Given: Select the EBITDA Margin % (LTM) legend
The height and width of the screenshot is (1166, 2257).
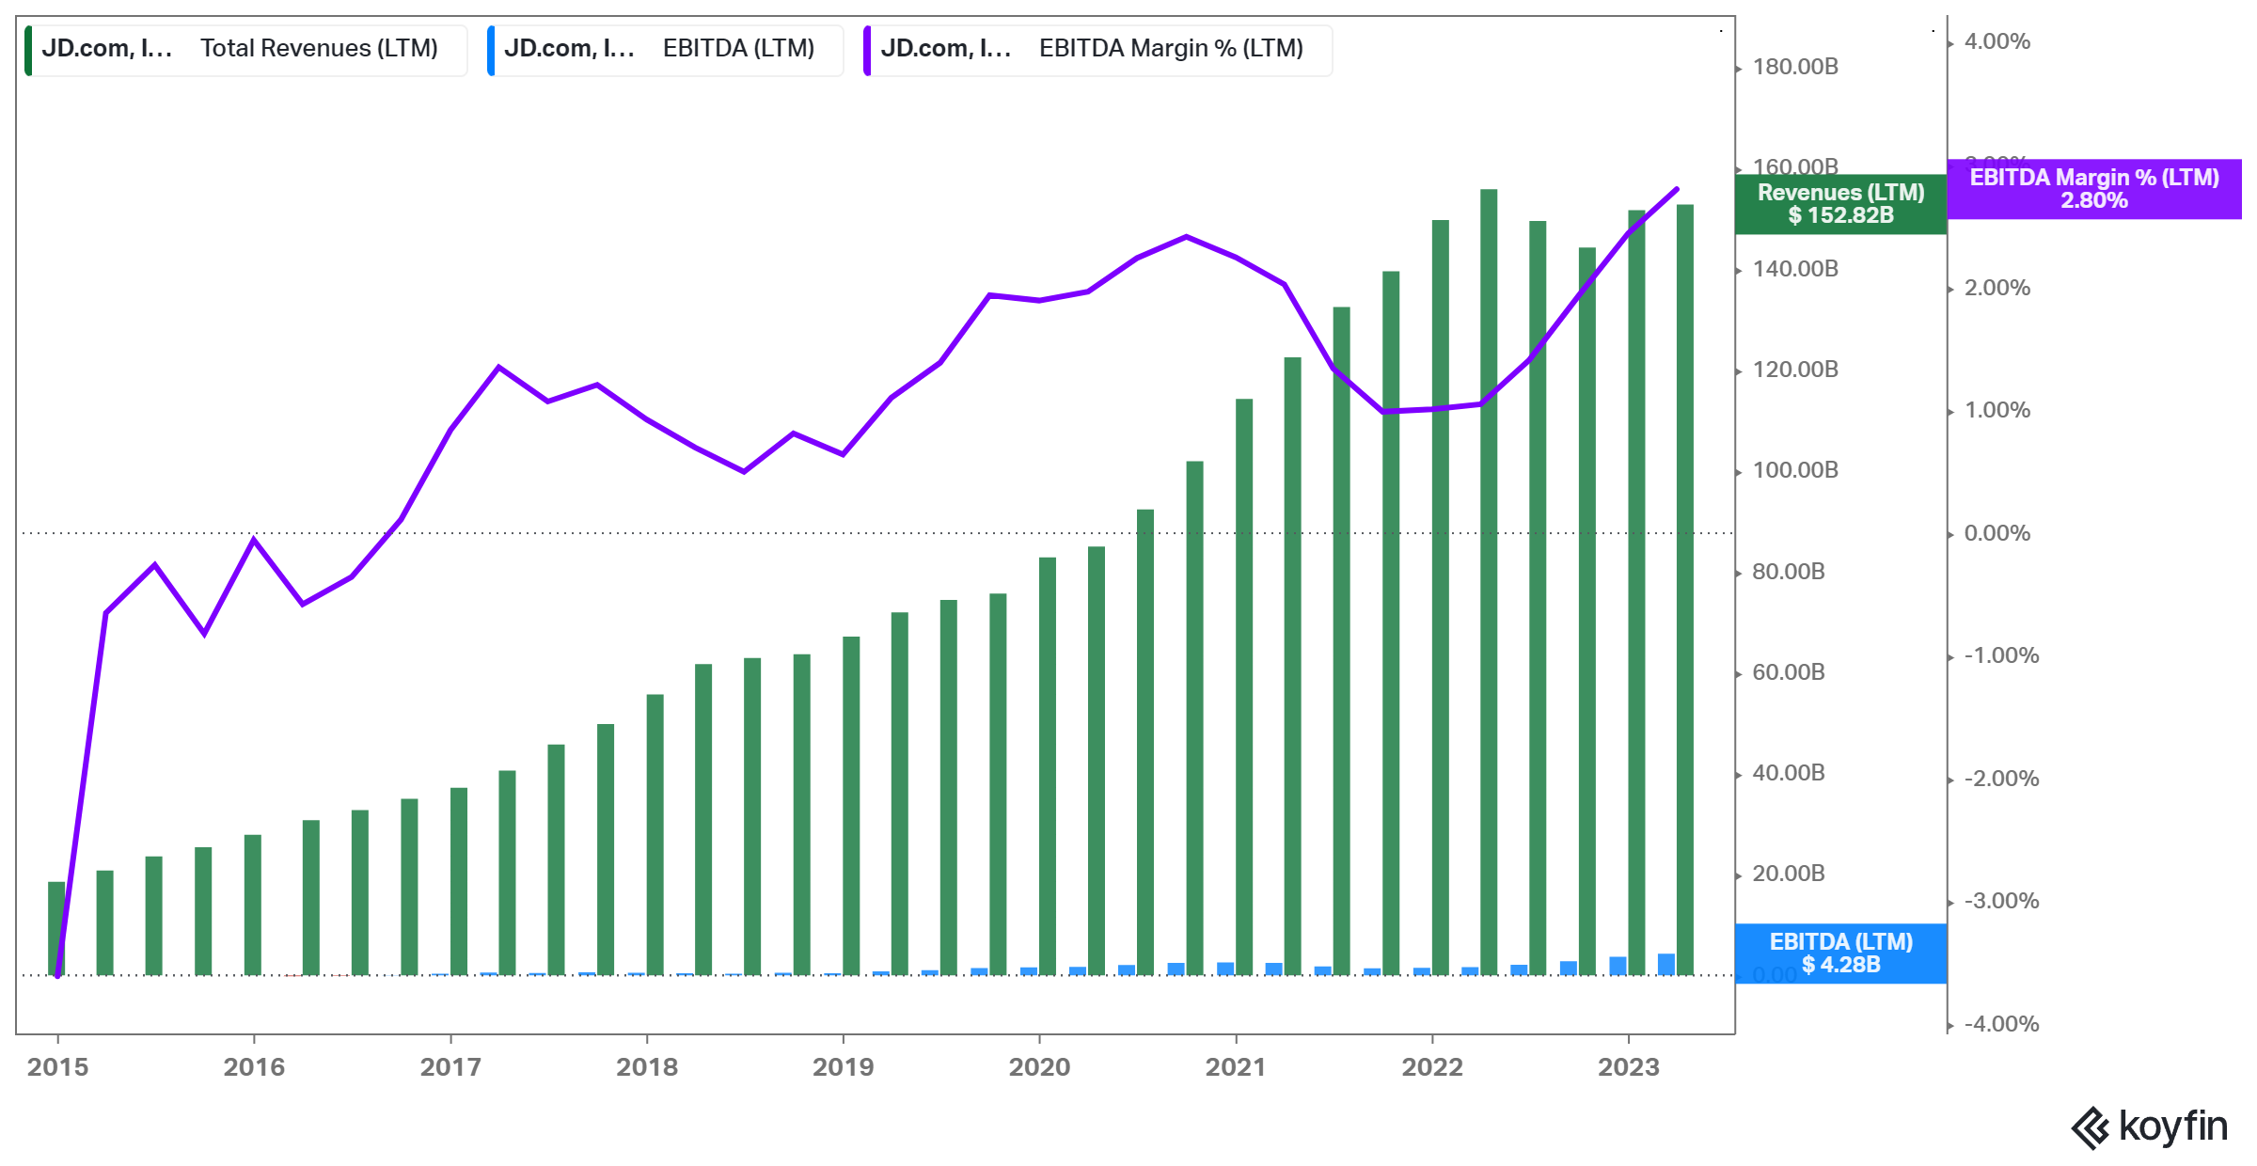Looking at the screenshot, I should pyautogui.click(x=1170, y=49).
